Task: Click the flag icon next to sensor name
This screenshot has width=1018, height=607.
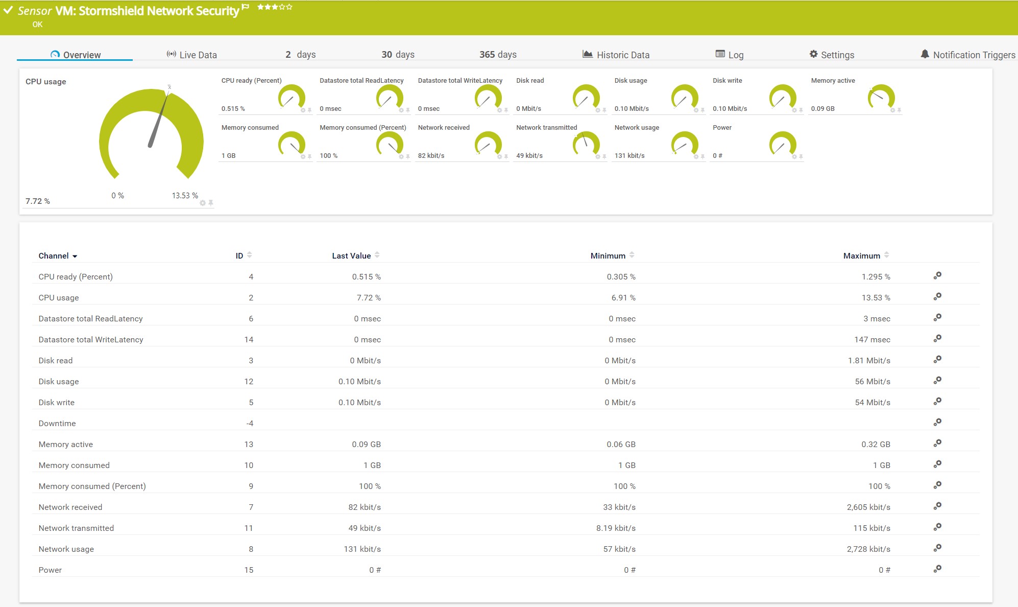Action: 246,7
